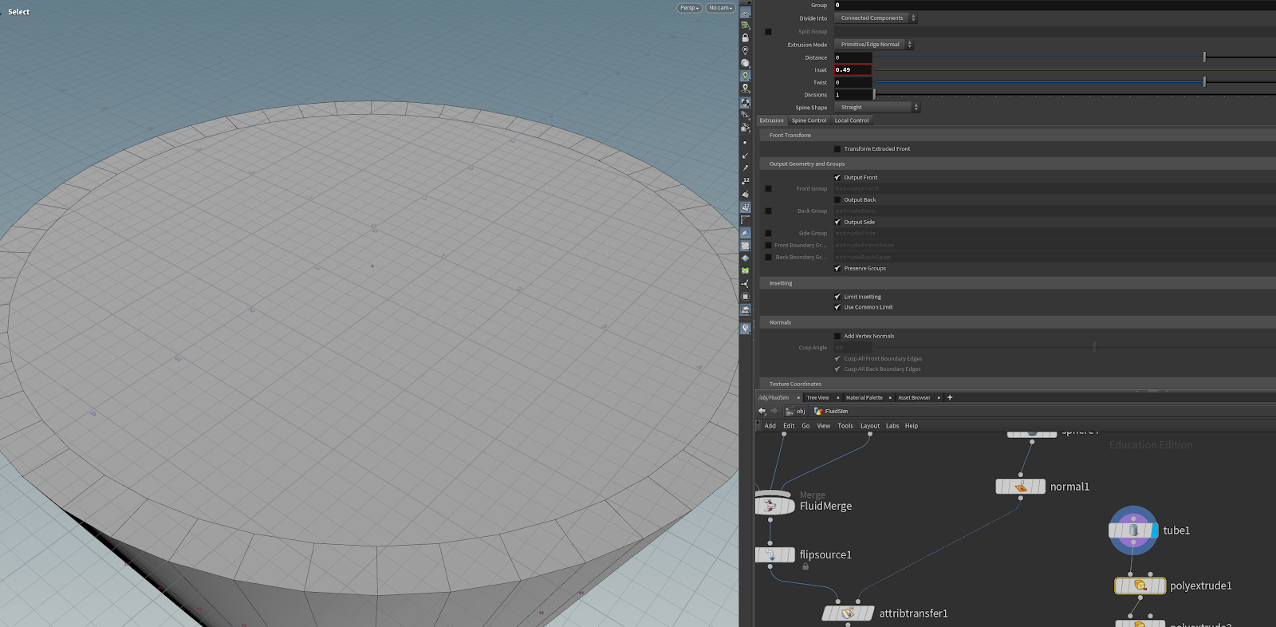The width and height of the screenshot is (1276, 627).
Task: Click the point normals display icon
Action: coord(746,156)
